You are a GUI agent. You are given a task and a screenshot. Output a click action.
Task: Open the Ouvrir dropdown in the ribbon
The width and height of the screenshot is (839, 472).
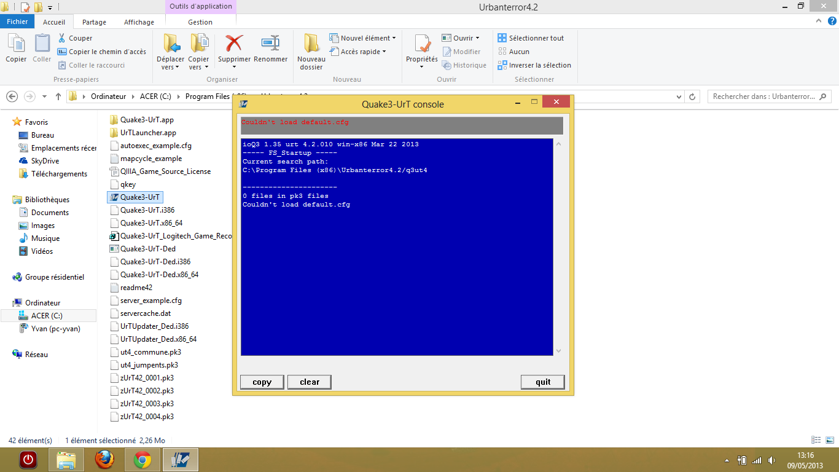461,38
